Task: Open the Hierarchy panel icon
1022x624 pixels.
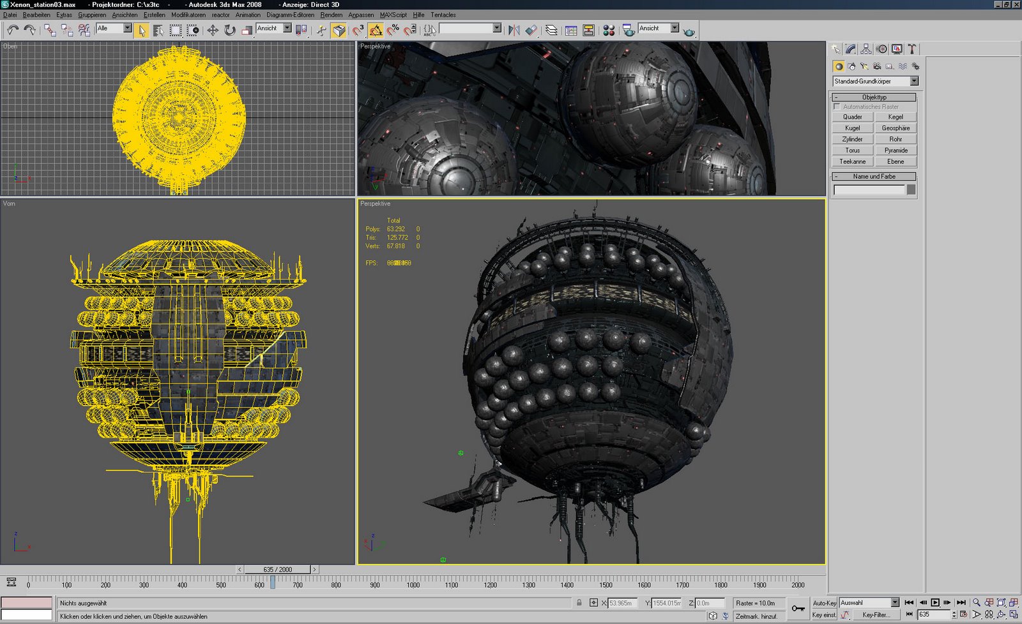Action: pyautogui.click(x=866, y=49)
